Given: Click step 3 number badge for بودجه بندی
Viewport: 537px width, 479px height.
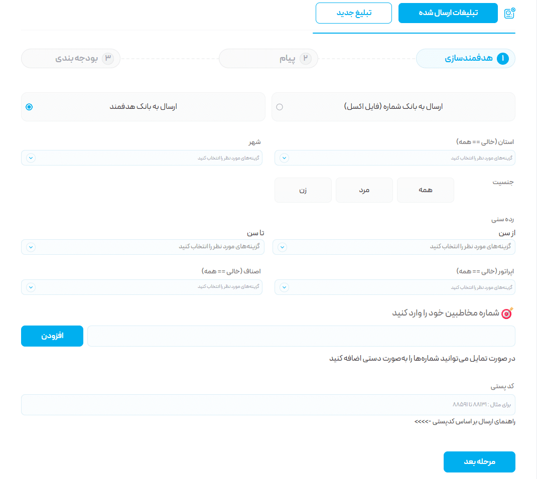Looking at the screenshot, I should click(x=108, y=59).
